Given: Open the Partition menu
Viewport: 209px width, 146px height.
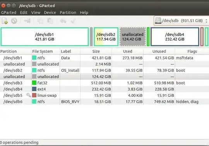Looking at the screenshot, I should coord(68,12).
